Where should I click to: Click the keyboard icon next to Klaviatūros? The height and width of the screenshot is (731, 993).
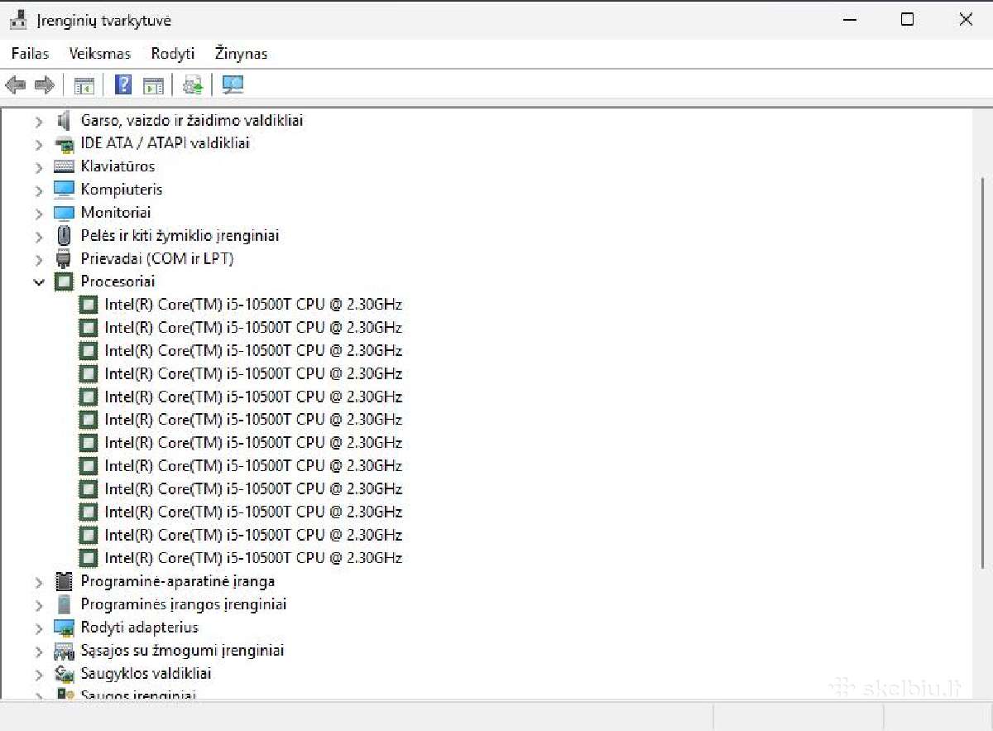click(x=64, y=166)
